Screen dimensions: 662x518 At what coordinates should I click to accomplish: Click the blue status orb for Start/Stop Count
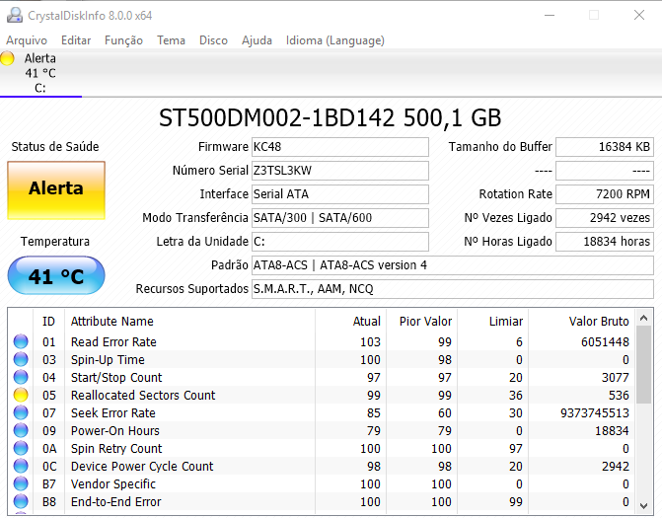[x=21, y=377]
